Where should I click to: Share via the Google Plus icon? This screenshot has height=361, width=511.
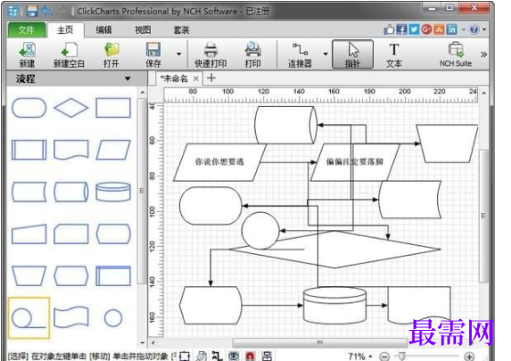(427, 29)
